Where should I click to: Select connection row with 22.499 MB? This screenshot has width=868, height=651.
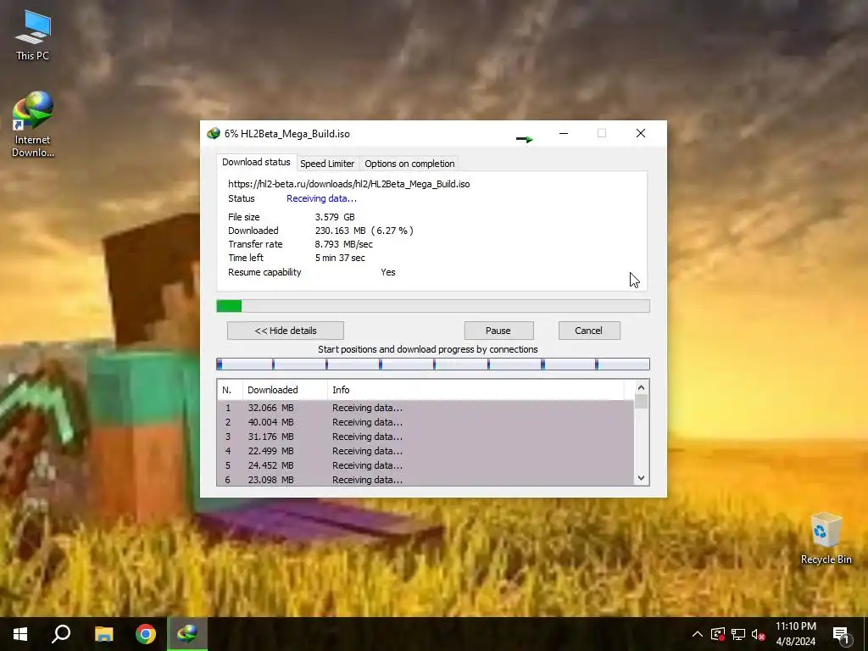[x=426, y=451]
